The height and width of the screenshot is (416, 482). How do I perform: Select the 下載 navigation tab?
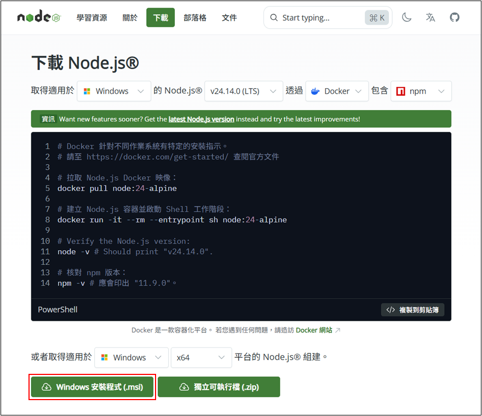(x=160, y=18)
